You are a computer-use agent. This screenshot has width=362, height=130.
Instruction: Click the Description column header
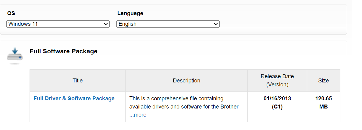point(186,81)
